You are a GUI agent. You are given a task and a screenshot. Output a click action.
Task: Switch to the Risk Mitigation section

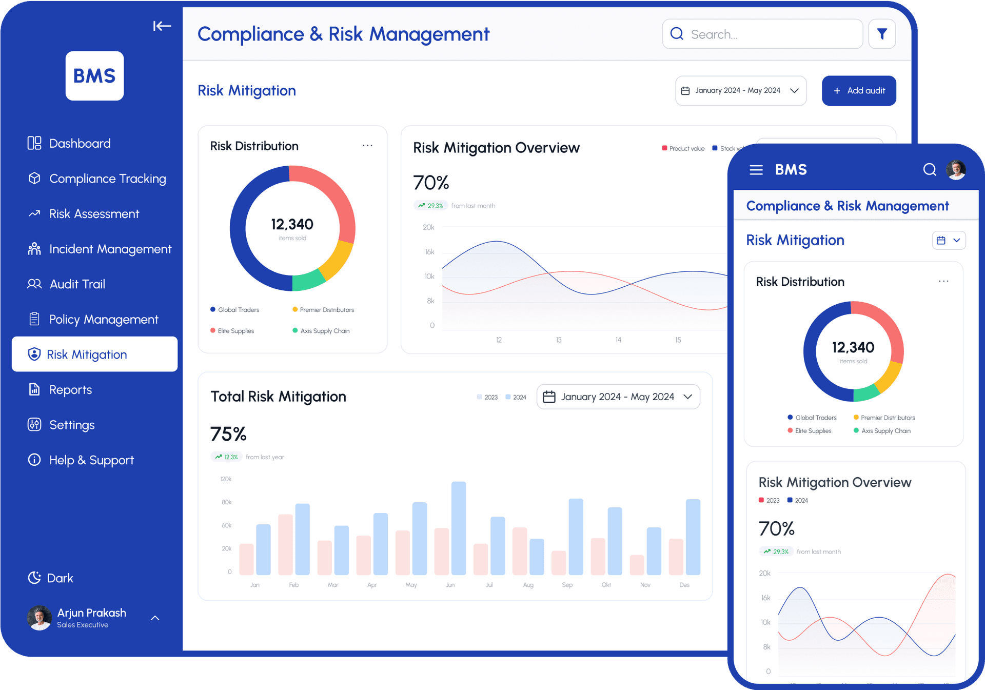click(87, 354)
